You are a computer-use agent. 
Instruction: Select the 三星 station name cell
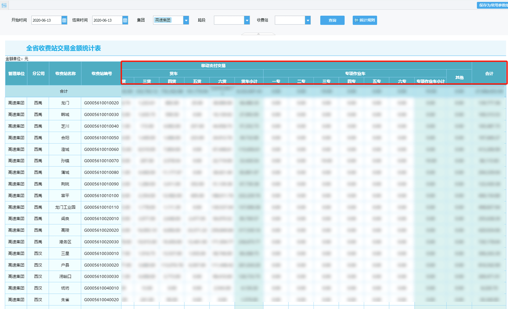(x=65, y=253)
